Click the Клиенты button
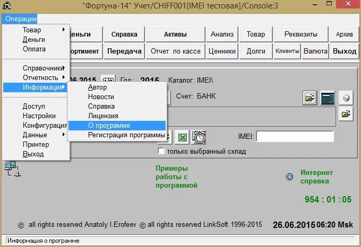 coord(287,51)
